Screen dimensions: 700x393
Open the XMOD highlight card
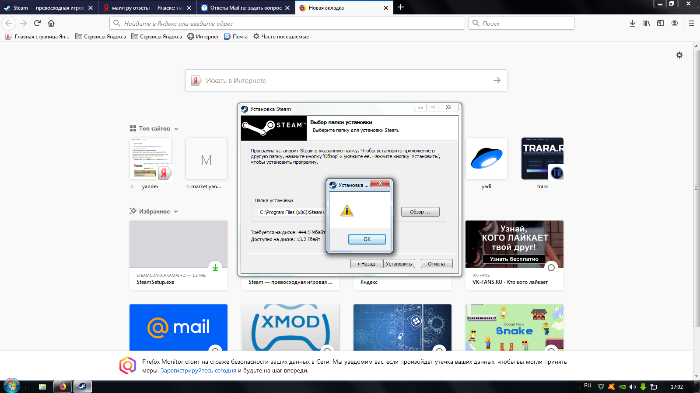point(290,327)
